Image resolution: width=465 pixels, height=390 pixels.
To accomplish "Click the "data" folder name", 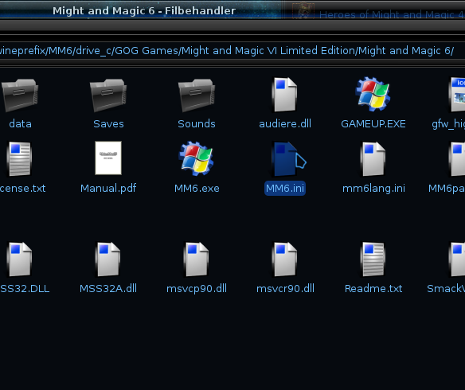I will [x=20, y=123].
